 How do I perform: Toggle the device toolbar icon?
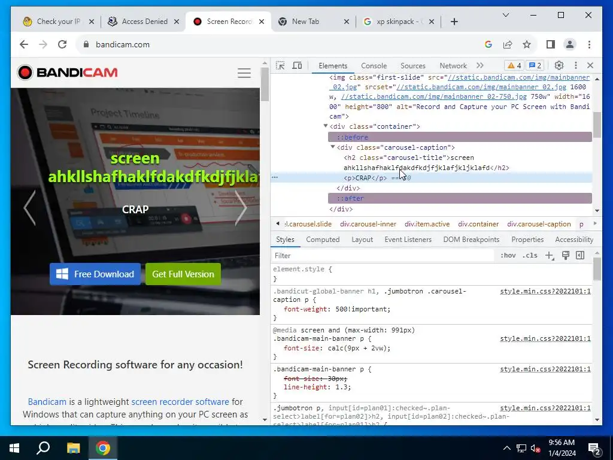click(297, 66)
